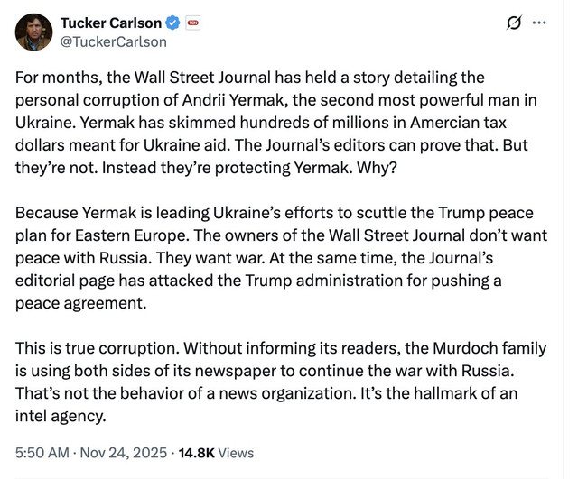The width and height of the screenshot is (578, 479).
Task: Click the red TCN affiliate badge
Action: pos(193,22)
